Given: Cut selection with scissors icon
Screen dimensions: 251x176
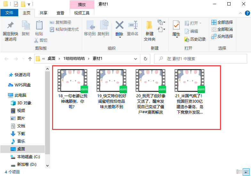Looking at the screenshot, I should pos(41,40).
